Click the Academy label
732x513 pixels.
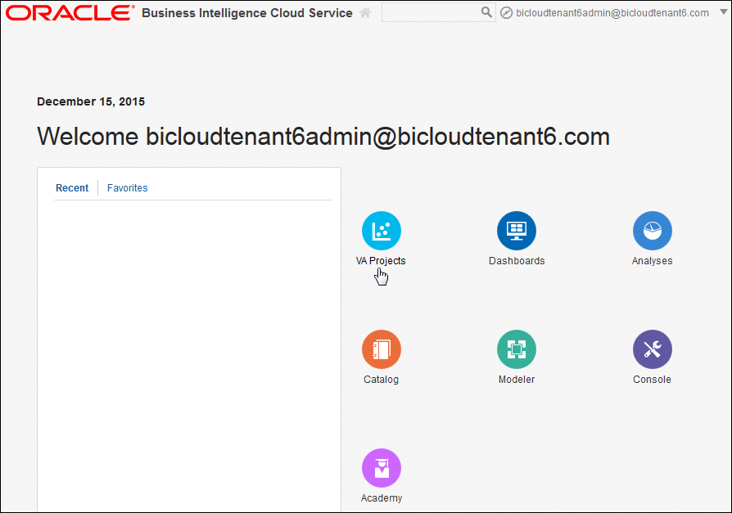382,498
